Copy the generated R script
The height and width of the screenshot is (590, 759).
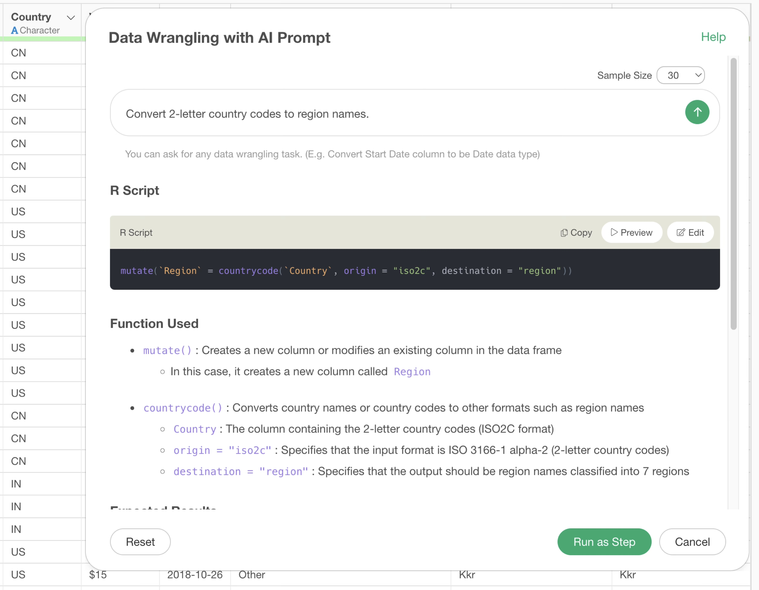[x=576, y=232]
